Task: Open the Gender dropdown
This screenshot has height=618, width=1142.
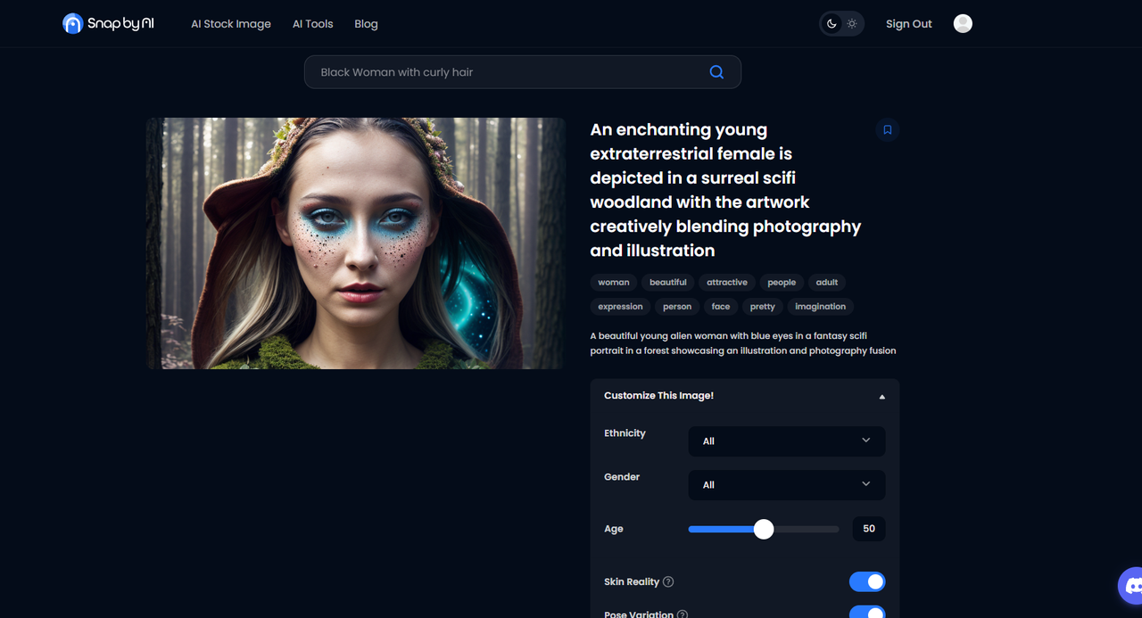Action: pos(786,484)
